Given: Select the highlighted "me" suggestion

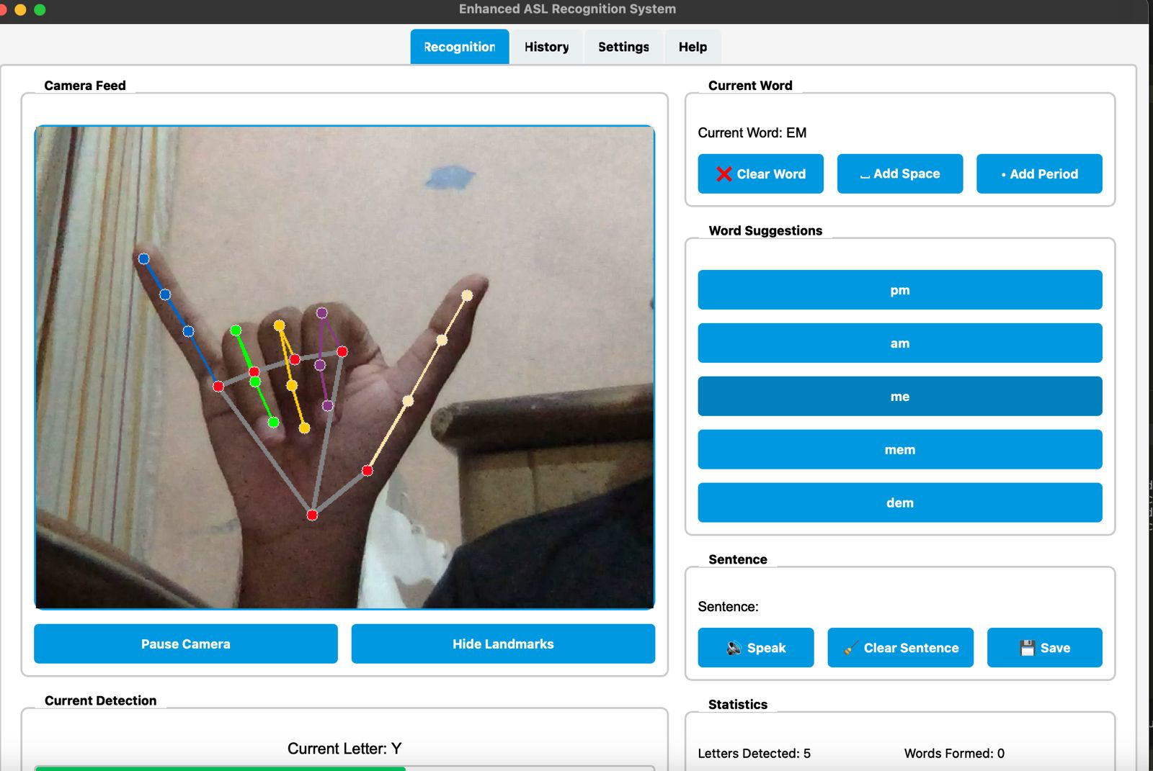Looking at the screenshot, I should [899, 397].
